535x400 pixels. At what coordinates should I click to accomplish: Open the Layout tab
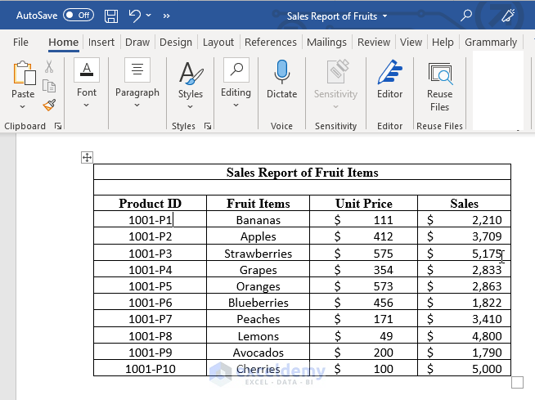(x=218, y=42)
